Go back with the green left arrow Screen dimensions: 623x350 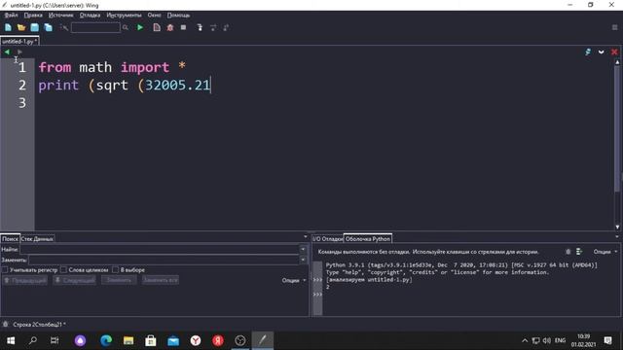[x=7, y=52]
